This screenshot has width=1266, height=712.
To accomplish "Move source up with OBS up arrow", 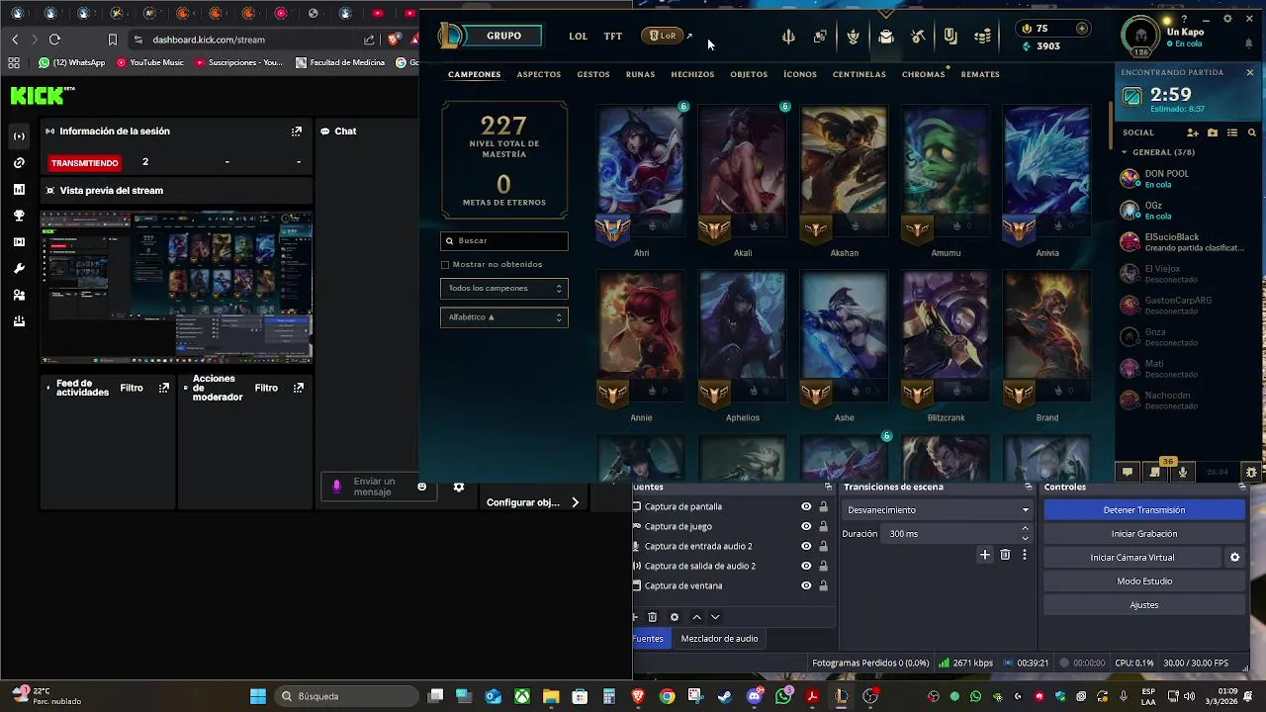I will 696,617.
